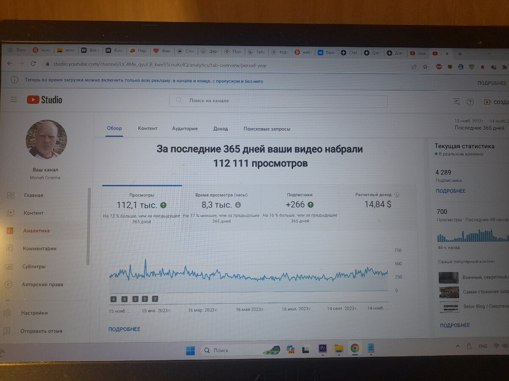Image resolution: width=509 pixels, height=381 pixels.
Task: Switch to the Аудитория analytics tab
Action: tap(185, 129)
